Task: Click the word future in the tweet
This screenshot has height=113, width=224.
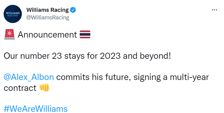Action: click(x=117, y=77)
